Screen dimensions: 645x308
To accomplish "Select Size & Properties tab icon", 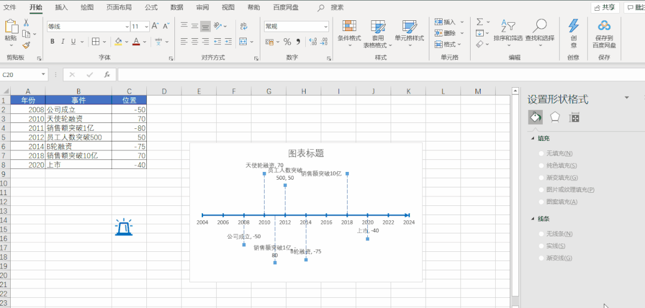I will coord(575,118).
